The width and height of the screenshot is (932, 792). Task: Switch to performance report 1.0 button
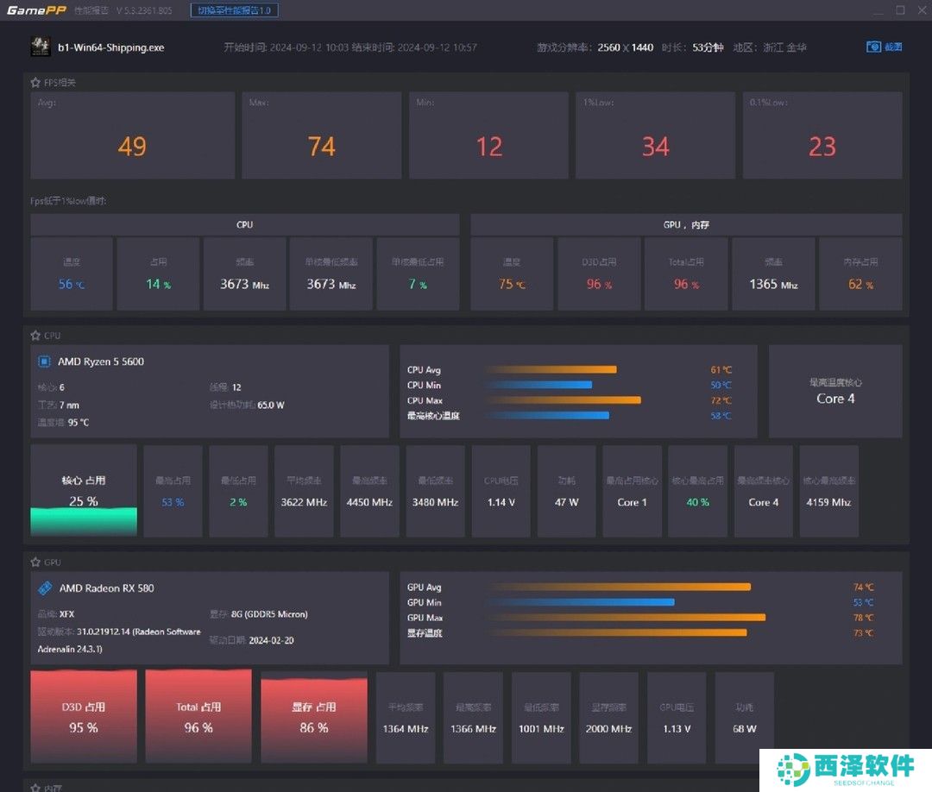click(x=234, y=10)
